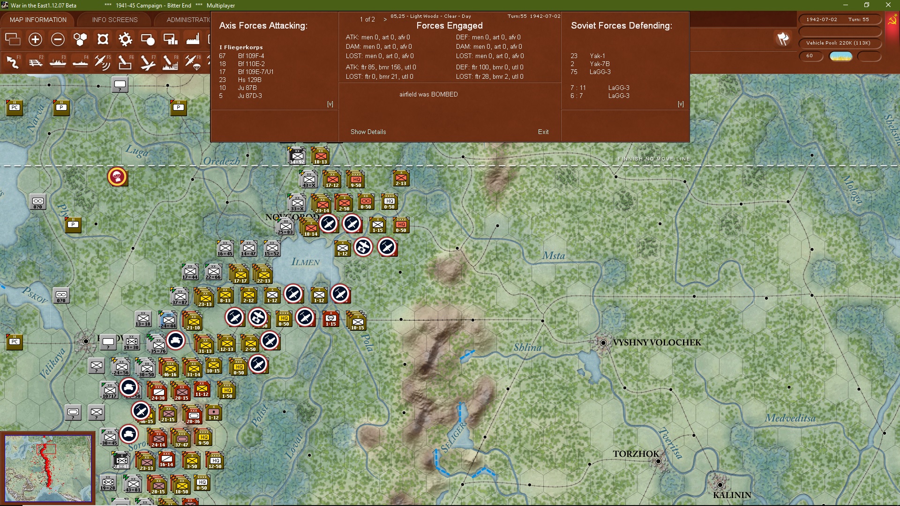Viewport: 900px width, 506px height.
Task: Toggle the stacked unit counters display icon
Action: click(13, 39)
